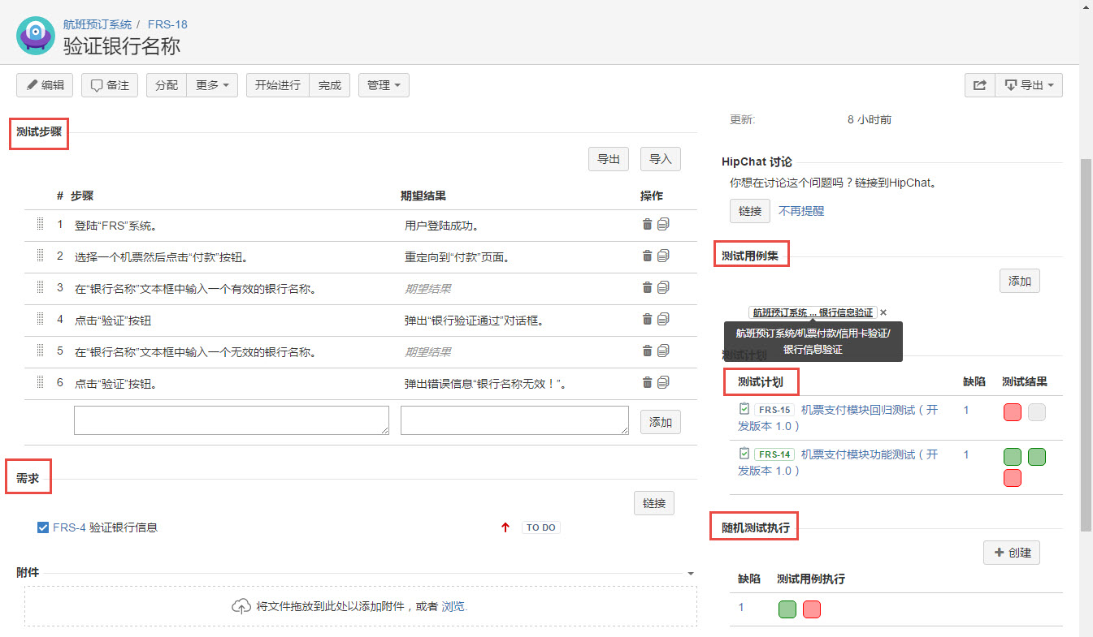
Task: Grab the drag handle of step 1
Action: point(40,224)
